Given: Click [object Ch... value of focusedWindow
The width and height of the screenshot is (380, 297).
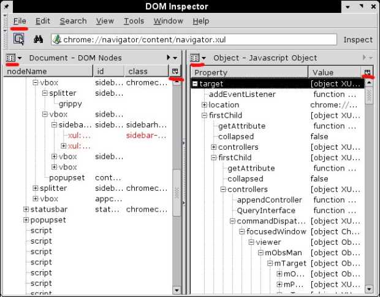Looking at the screenshot, I should click(335, 232).
